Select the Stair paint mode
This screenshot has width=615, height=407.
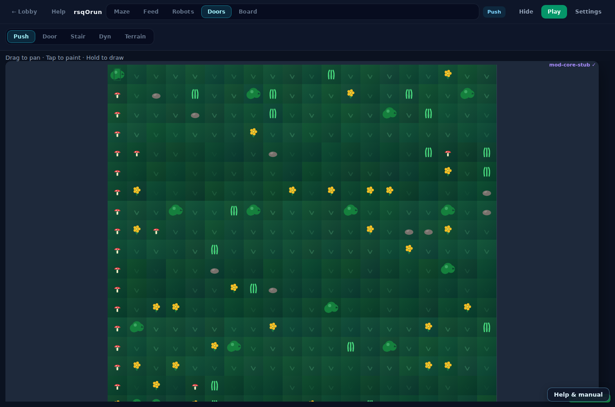coord(78,37)
